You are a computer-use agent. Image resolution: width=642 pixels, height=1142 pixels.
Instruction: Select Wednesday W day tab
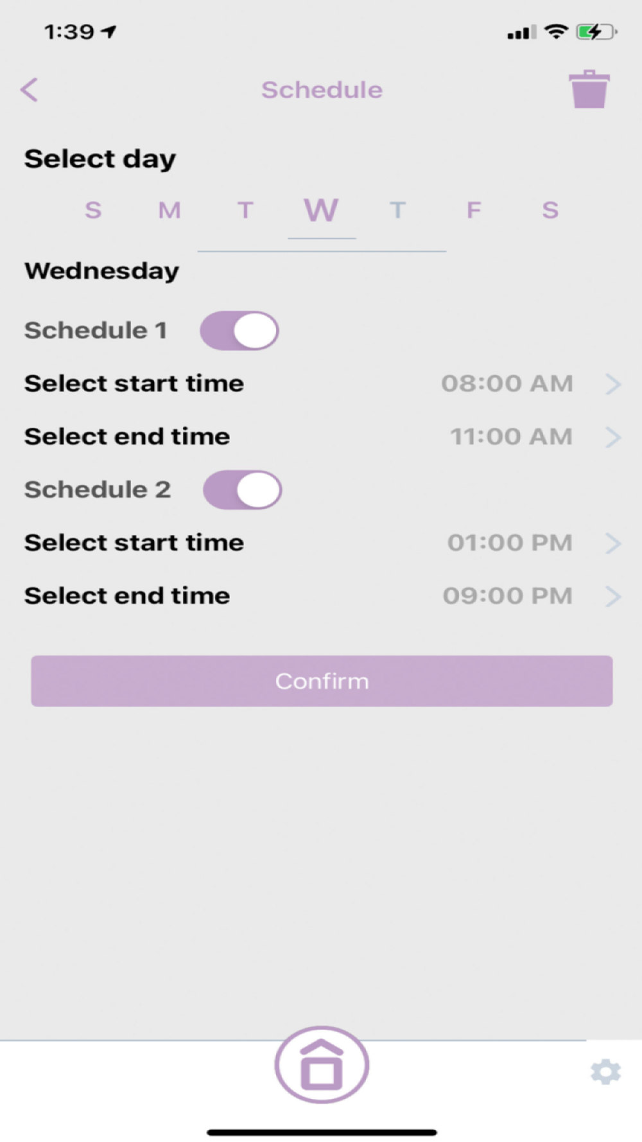click(x=321, y=210)
